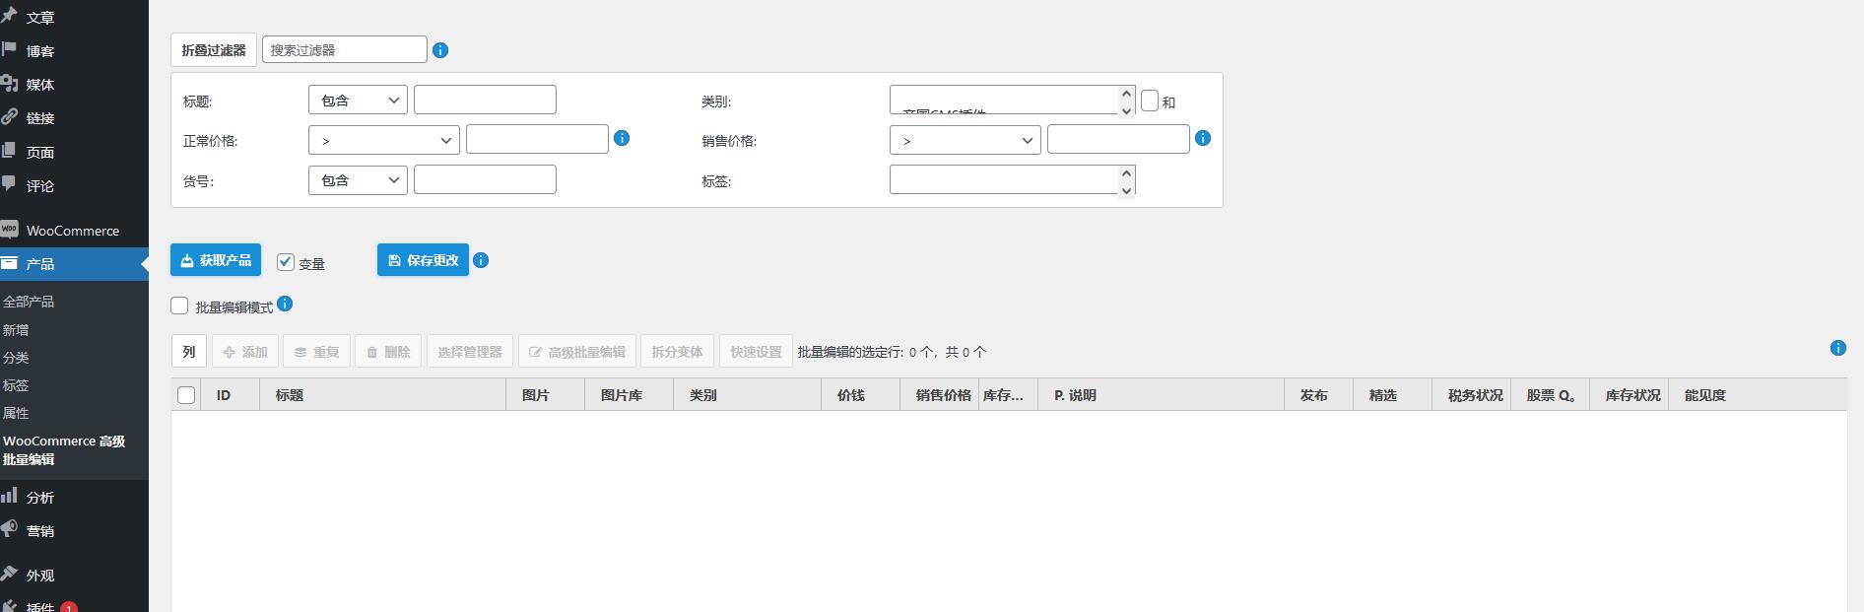Click the 货号 filter text input
The image size is (1864, 612).
pos(485,179)
